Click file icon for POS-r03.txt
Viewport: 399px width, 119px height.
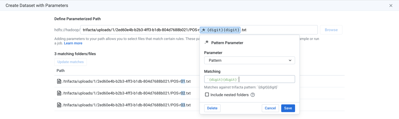pos(59,105)
